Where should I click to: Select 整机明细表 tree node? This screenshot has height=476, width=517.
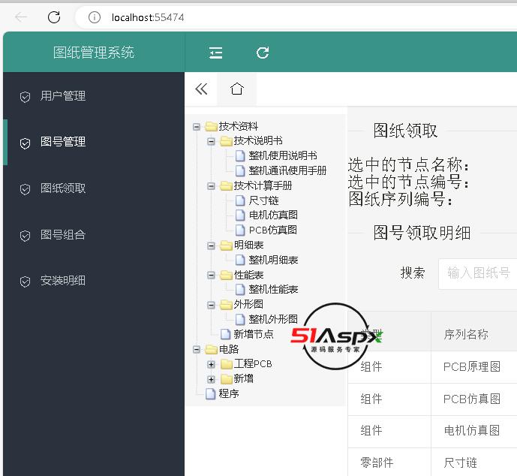273,260
